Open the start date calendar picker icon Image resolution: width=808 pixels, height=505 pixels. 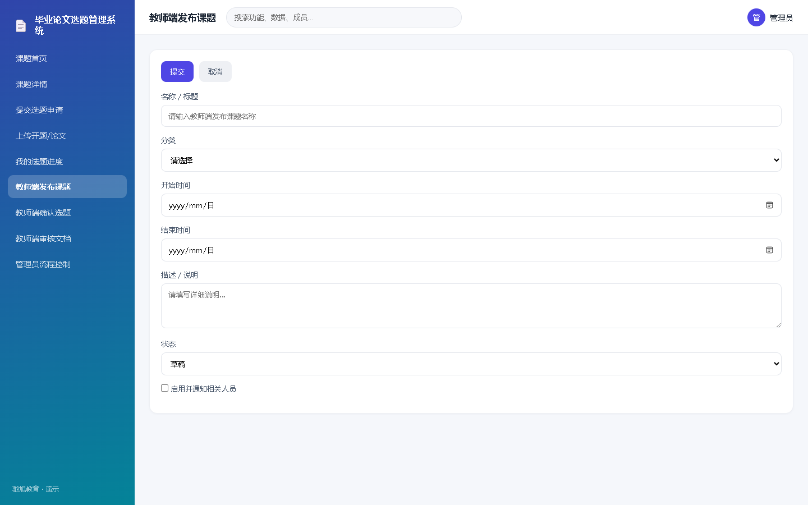click(769, 205)
